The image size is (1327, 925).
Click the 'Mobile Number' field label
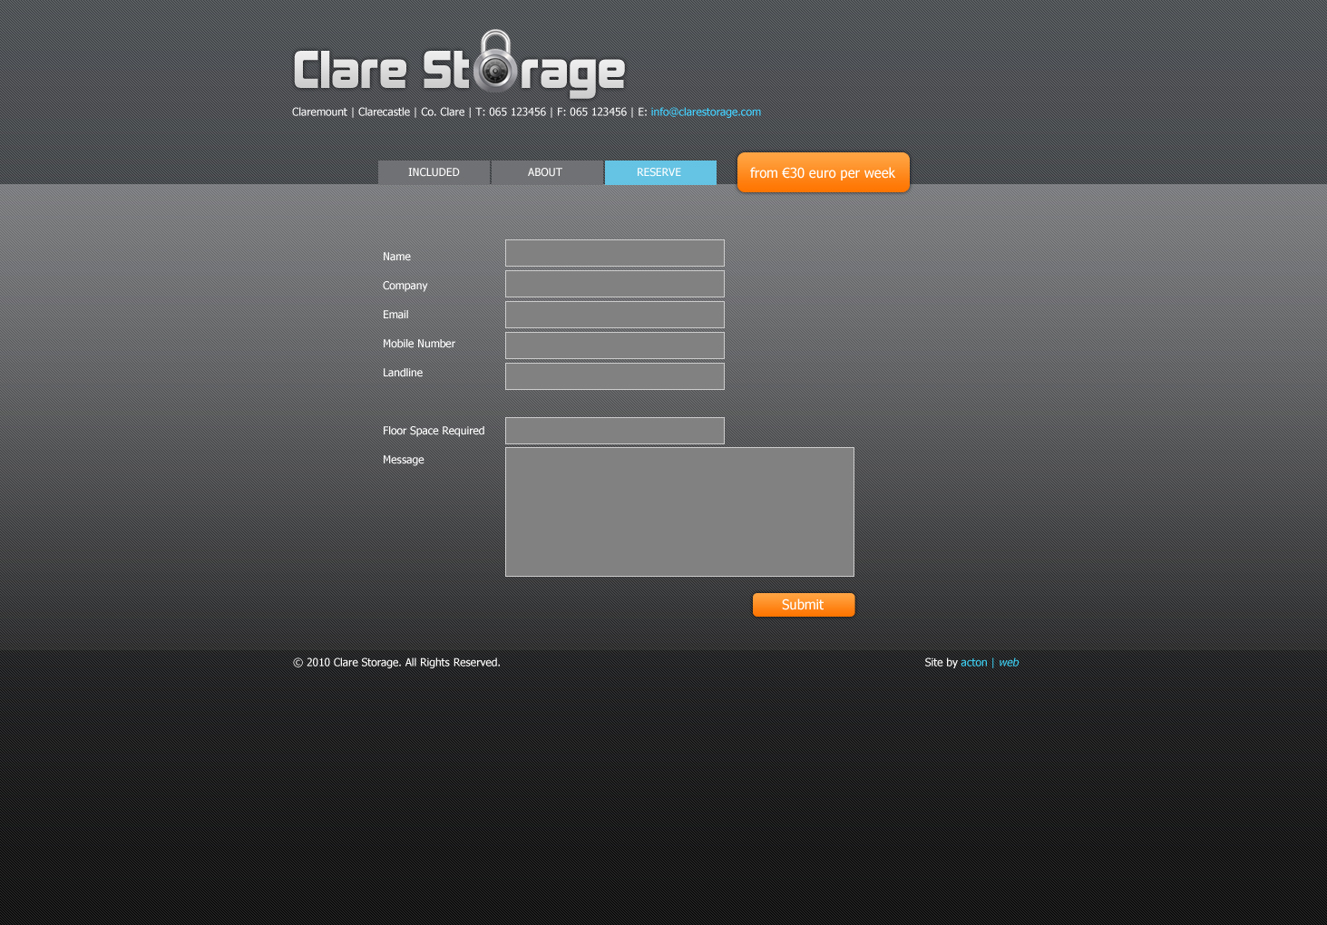click(x=418, y=344)
